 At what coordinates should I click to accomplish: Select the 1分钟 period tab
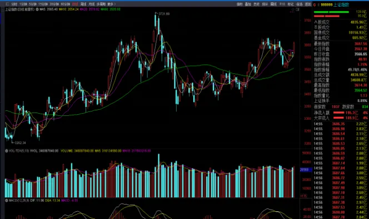pos(23,4)
